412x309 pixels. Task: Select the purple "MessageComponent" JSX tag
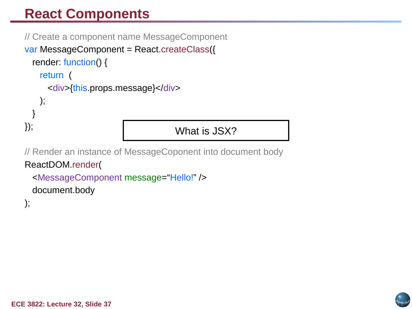pyautogui.click(x=80, y=178)
